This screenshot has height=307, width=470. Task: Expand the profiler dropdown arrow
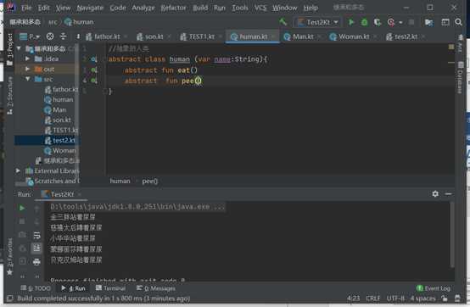[x=400, y=22]
